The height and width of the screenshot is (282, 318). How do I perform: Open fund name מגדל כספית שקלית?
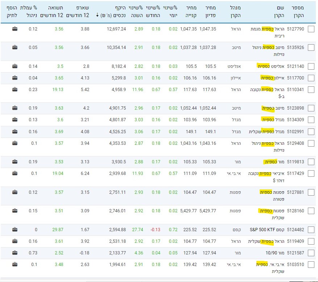pos(267,131)
